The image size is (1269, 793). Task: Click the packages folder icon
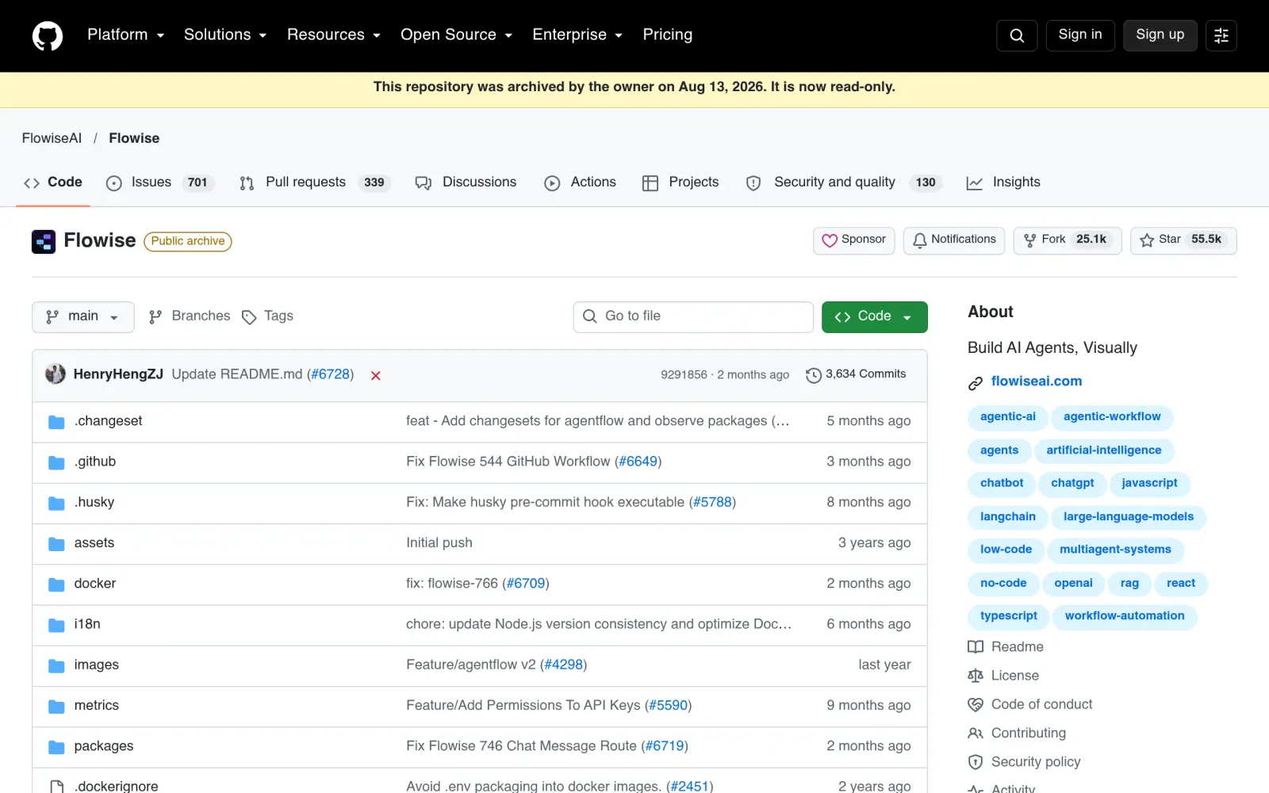point(56,747)
